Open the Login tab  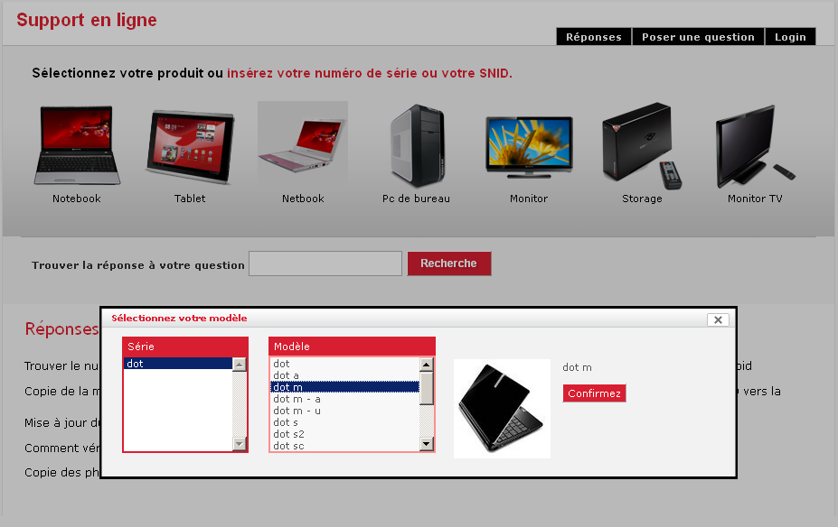790,37
